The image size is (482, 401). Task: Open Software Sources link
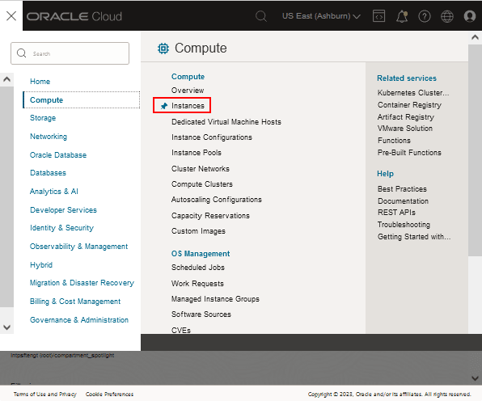click(x=201, y=314)
